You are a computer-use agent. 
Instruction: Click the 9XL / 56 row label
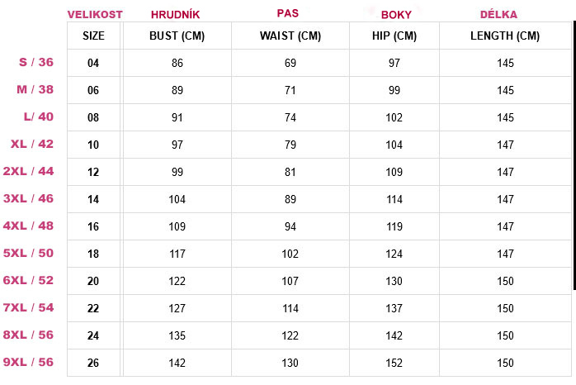[29, 362]
